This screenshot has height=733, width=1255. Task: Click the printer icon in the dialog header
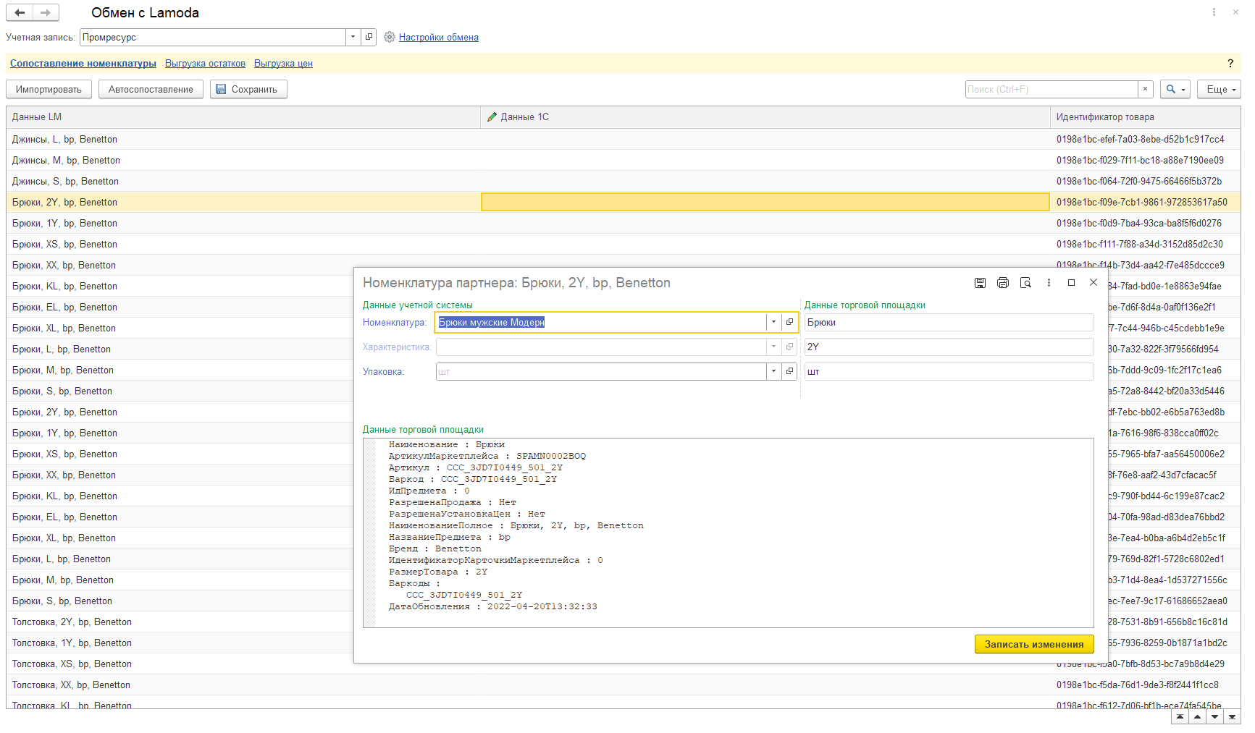coord(1003,283)
